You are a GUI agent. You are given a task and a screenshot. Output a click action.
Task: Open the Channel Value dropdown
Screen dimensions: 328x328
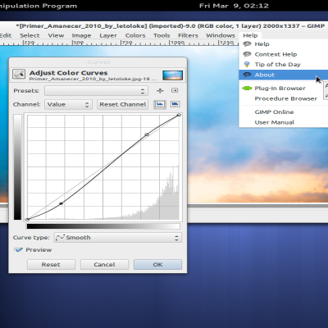coord(68,104)
